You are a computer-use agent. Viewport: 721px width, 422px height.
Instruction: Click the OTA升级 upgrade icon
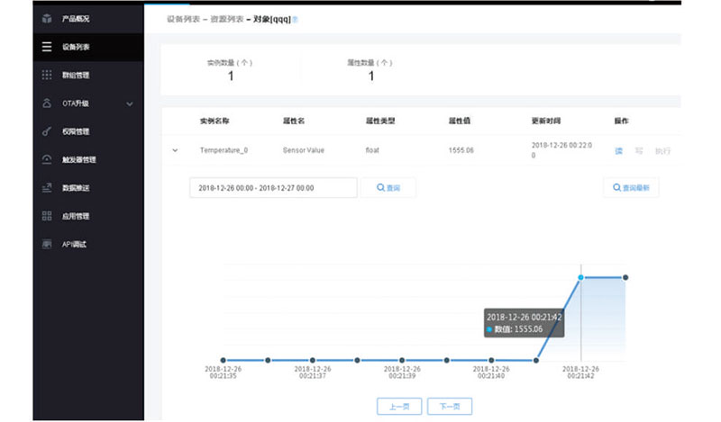click(x=47, y=103)
